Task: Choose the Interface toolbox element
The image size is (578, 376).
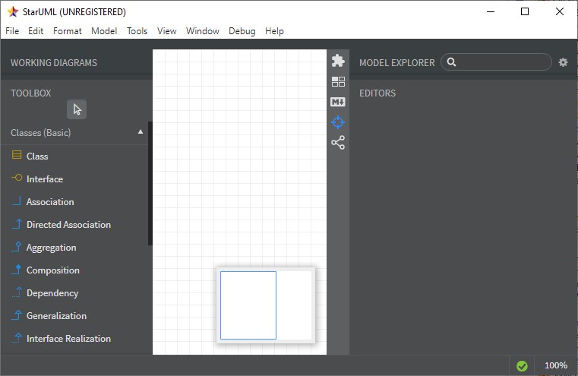Action: [x=44, y=179]
